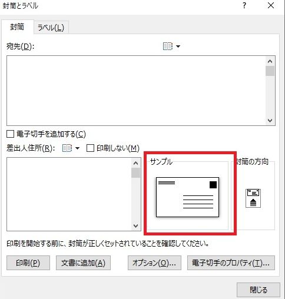This screenshot has height=299, width=285.
Task: Click the 差出人住所 box scroll down arrow
Action: pos(135,226)
